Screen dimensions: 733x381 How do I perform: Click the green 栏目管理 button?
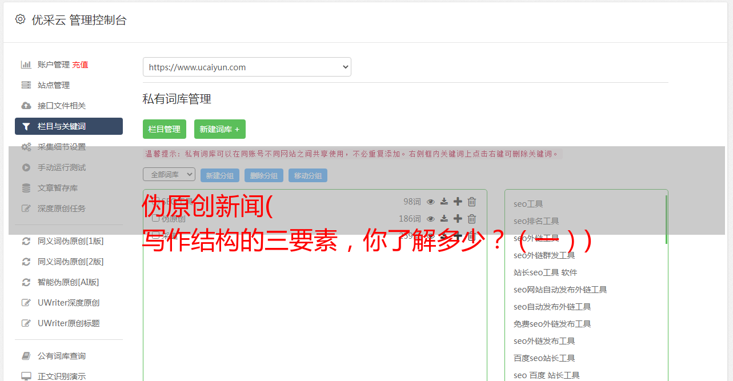pyautogui.click(x=165, y=129)
